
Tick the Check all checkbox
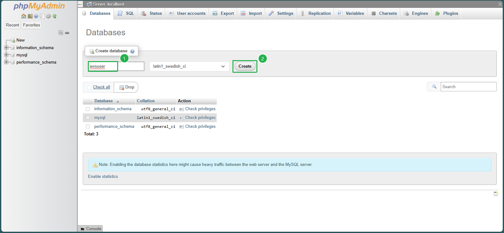point(89,87)
